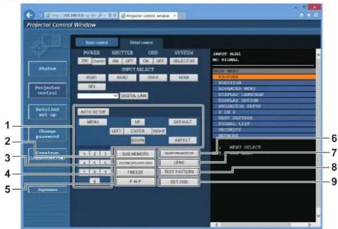Open the Detailed set up sidebar item
Image resolution: width=338 pixels, height=229 pixels.
click(x=47, y=112)
